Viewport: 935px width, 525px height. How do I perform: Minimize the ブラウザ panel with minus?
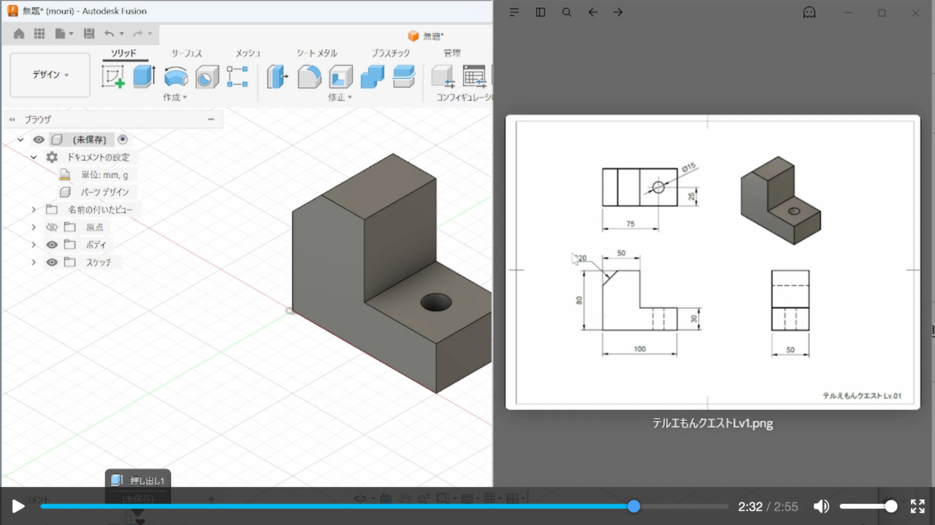tap(211, 119)
